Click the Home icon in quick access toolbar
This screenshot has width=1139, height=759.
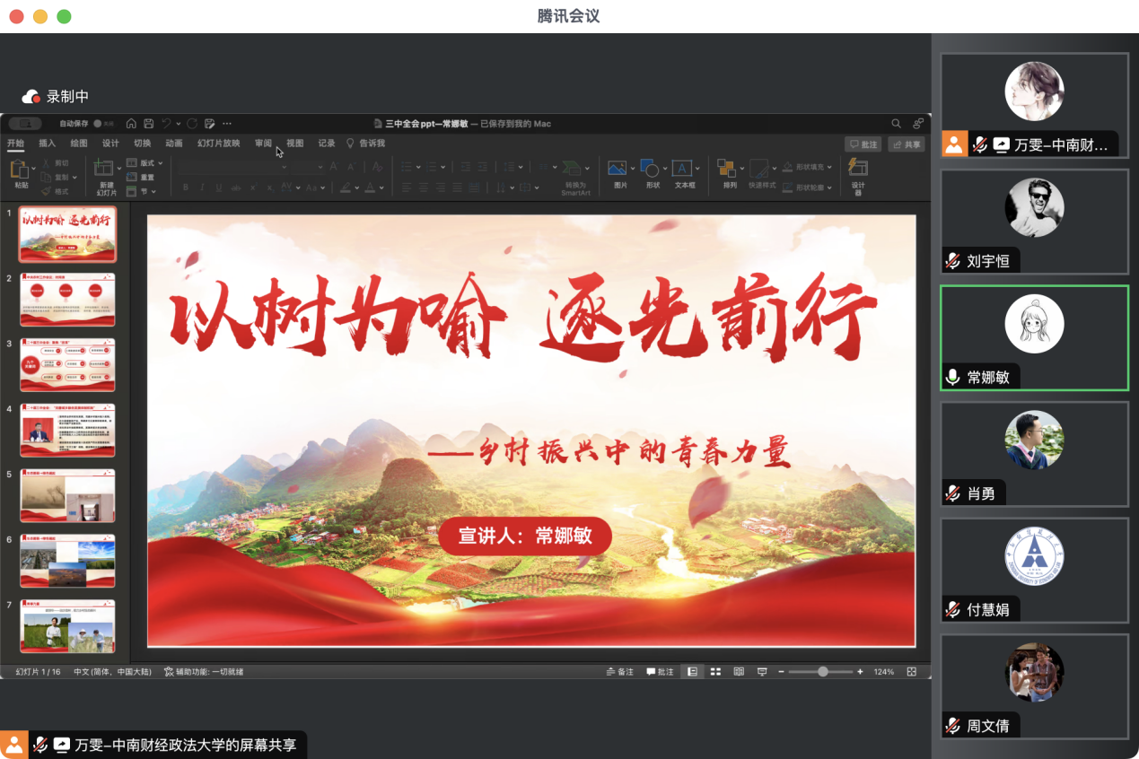click(131, 124)
